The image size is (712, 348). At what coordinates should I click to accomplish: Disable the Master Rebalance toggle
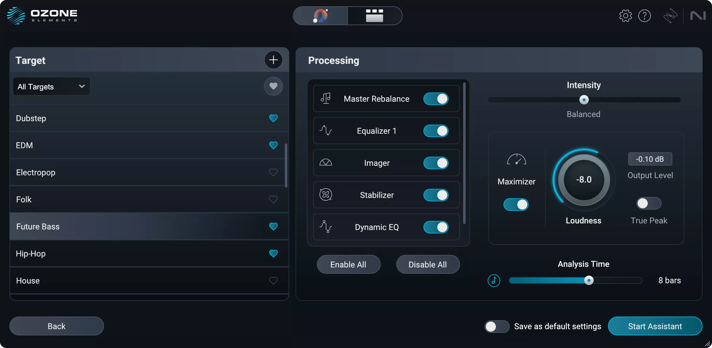tap(436, 98)
